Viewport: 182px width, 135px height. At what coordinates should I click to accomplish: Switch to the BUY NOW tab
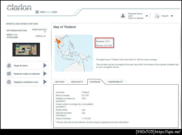[60, 82]
